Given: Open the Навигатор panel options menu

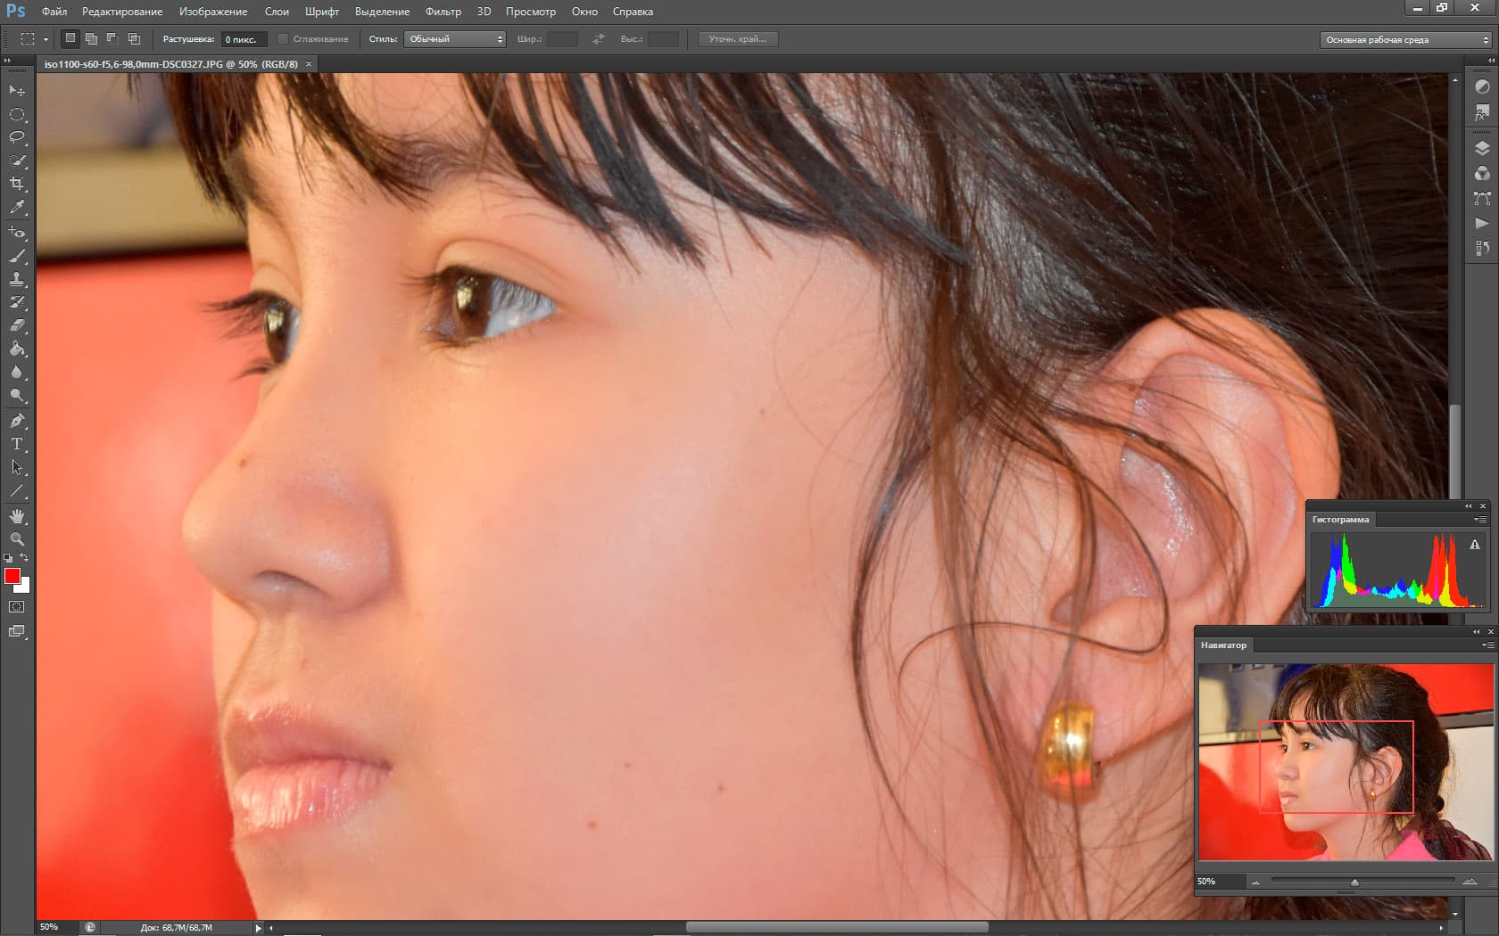Looking at the screenshot, I should coord(1487,645).
